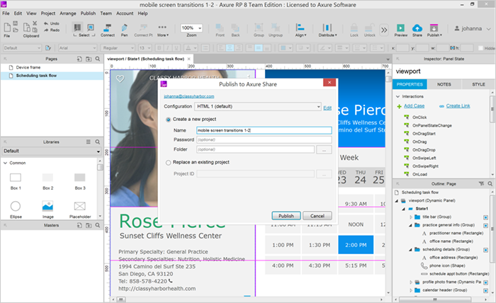Viewport: 496px width, 303px height.
Task: Switch to the Style tab in Inspector
Action: 478,84
